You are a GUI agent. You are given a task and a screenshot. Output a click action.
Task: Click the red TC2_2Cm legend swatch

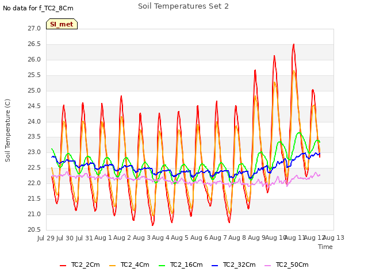(63, 266)
